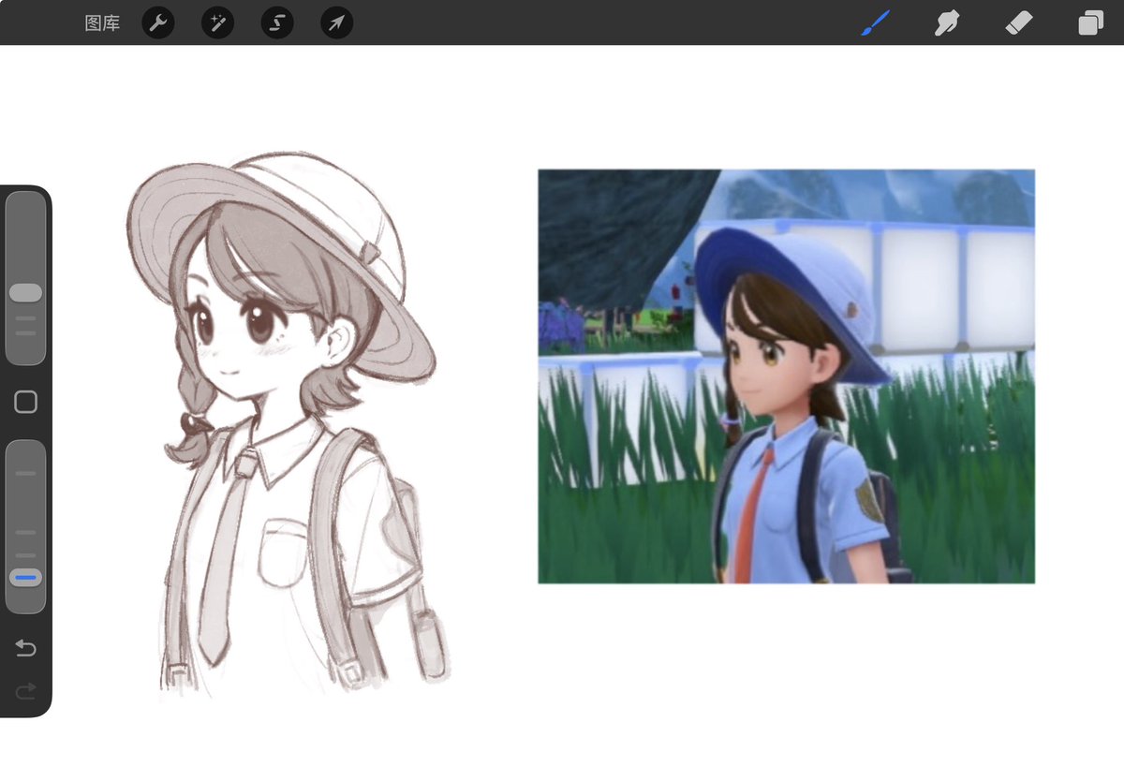Viewport: 1124px width, 781px height.
Task: Click the brush opacity slider handle
Action: tap(25, 578)
